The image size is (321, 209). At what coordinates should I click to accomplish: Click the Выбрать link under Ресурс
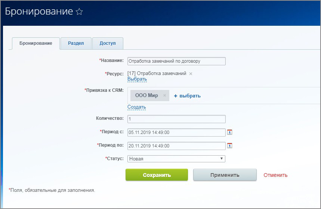tap(137, 79)
